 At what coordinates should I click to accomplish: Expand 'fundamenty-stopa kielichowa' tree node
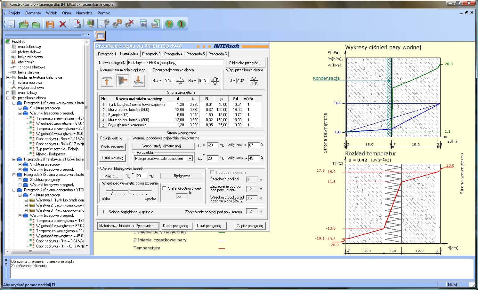(8, 77)
